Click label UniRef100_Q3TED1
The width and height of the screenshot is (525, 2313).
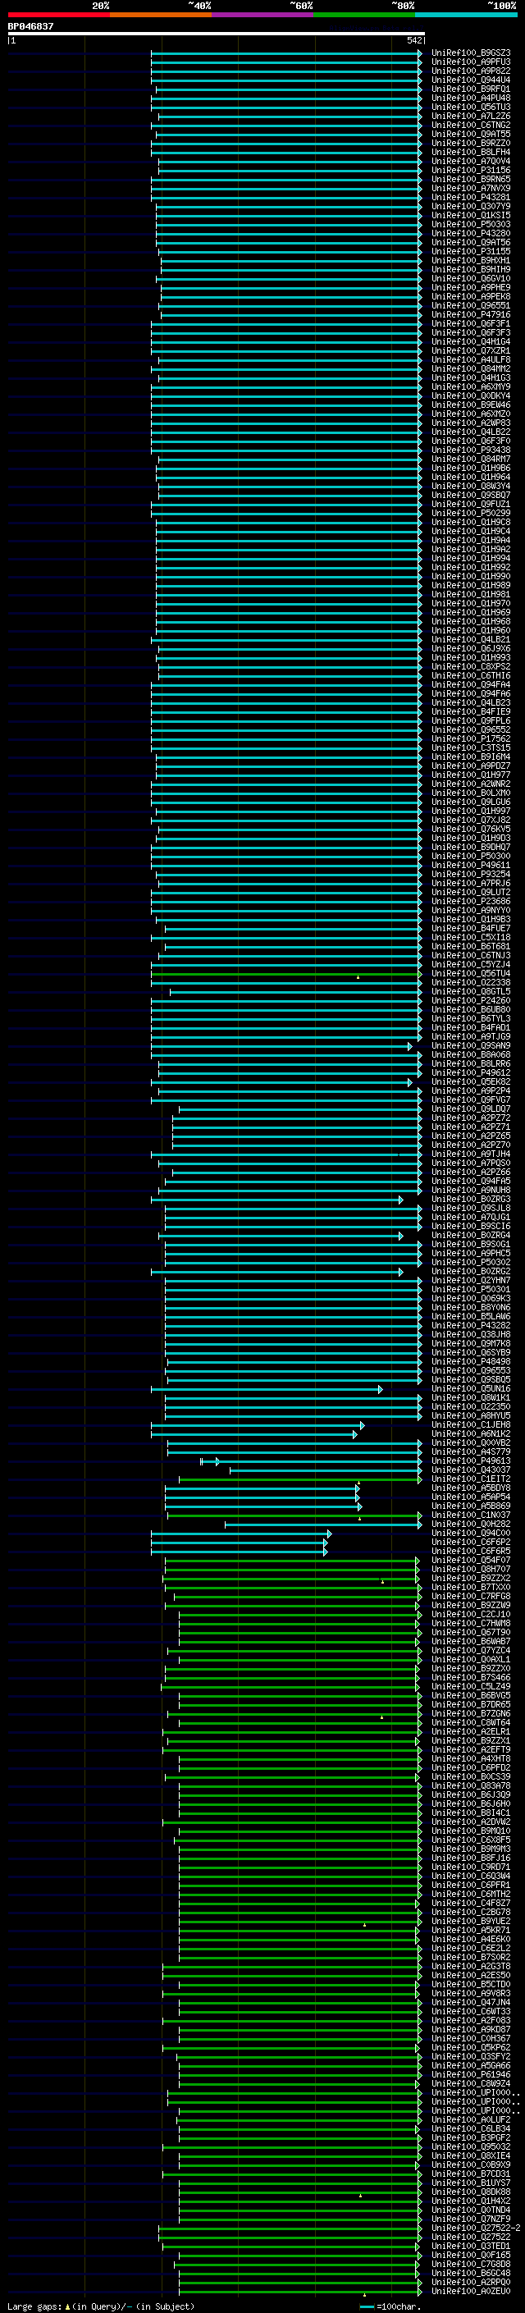coord(471,2246)
